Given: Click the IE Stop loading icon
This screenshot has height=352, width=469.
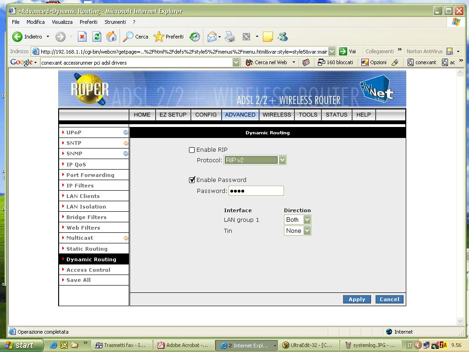Looking at the screenshot, I should (x=82, y=37).
